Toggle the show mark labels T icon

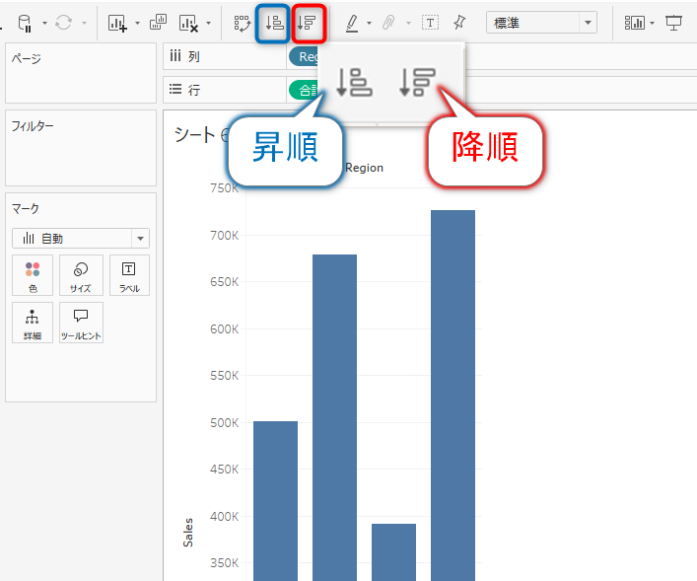pyautogui.click(x=430, y=23)
